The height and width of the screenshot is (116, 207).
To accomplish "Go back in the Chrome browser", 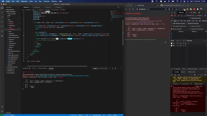I will (126, 9).
